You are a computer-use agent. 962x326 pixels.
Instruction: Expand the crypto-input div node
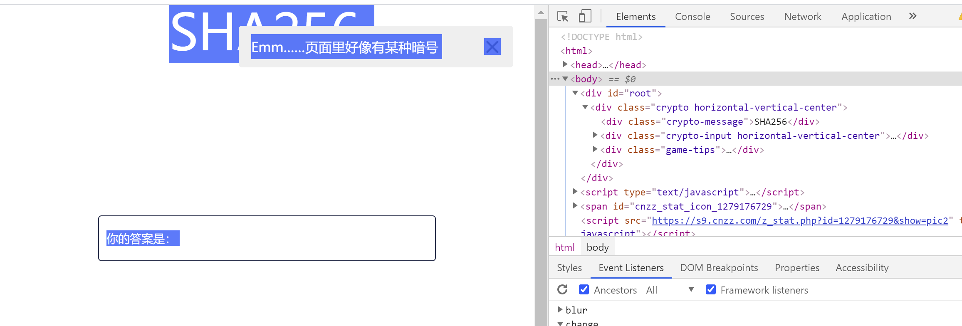tap(595, 135)
